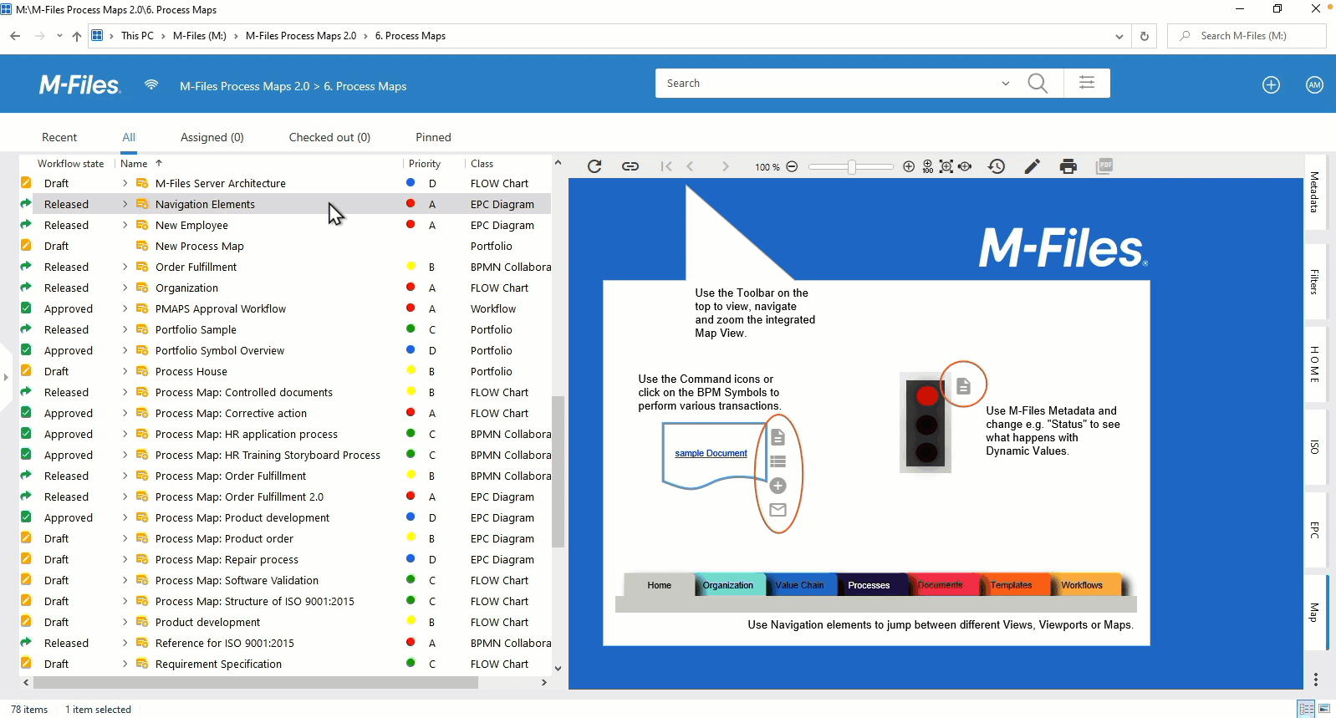Refresh the map view in preview toolbar
This screenshot has width=1336, height=718.
pos(594,166)
